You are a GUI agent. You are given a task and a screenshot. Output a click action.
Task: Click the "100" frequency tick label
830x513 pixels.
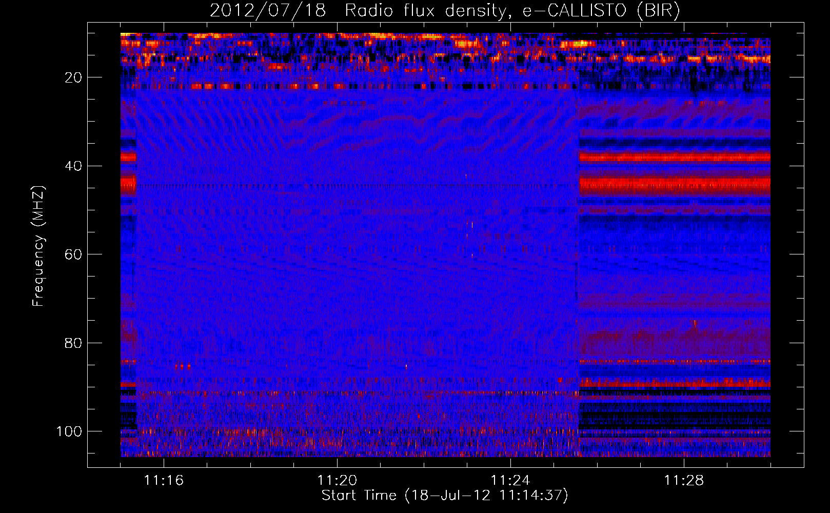(x=69, y=431)
